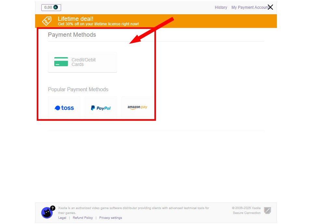Viewport: 312px width, 224px height.
Task: Close the payment window with X
Action: point(270,7)
